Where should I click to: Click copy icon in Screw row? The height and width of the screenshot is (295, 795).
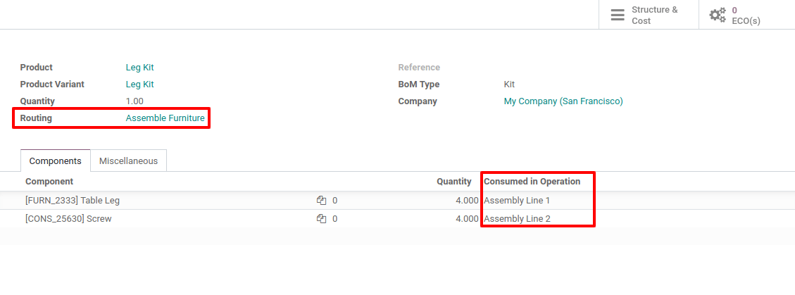tap(322, 219)
